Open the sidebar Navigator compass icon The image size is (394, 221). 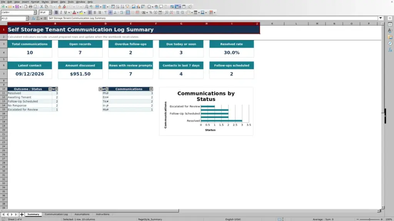(390, 44)
